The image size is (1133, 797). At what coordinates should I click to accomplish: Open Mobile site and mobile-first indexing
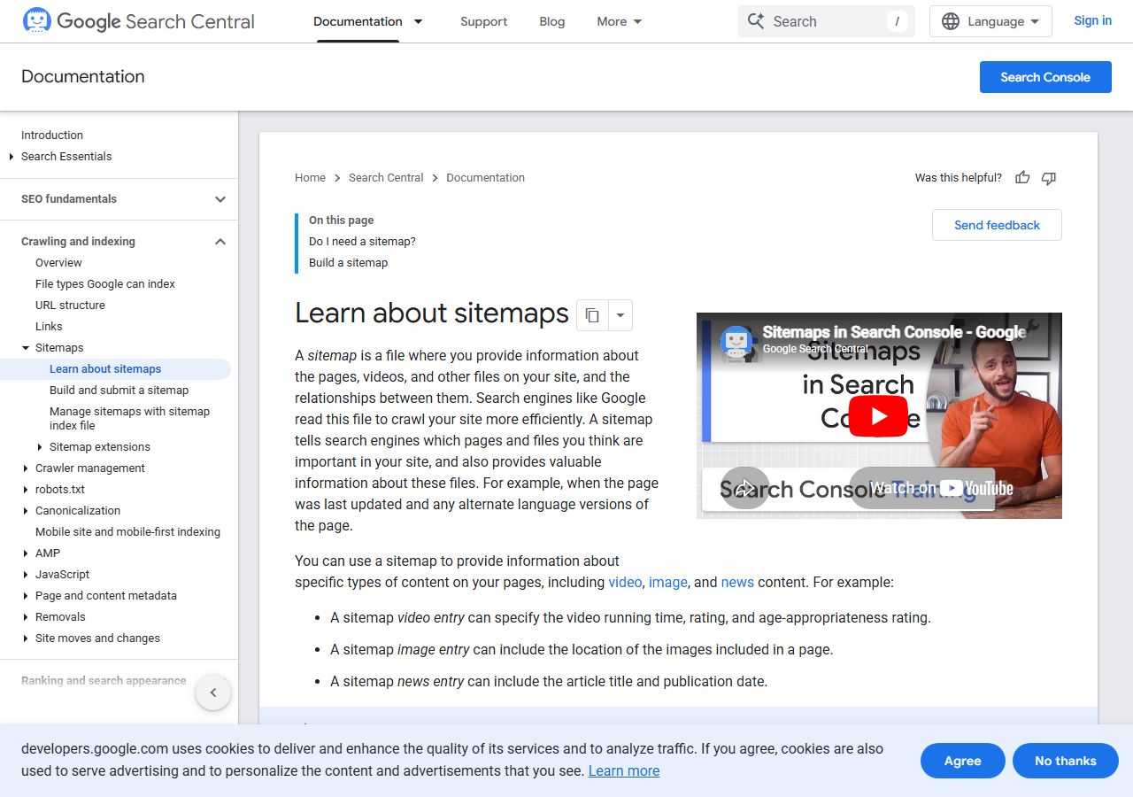pyautogui.click(x=127, y=532)
